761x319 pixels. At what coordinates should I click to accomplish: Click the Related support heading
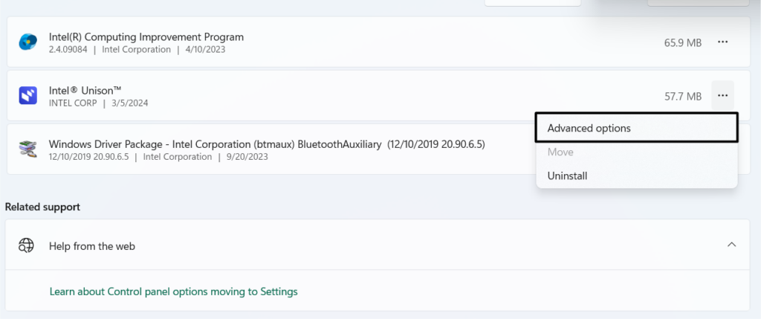click(x=42, y=207)
